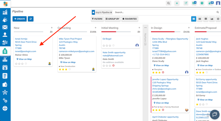221x121 pixels.
Task: Open the documents list sidebar icon
Action: (x=5, y=76)
